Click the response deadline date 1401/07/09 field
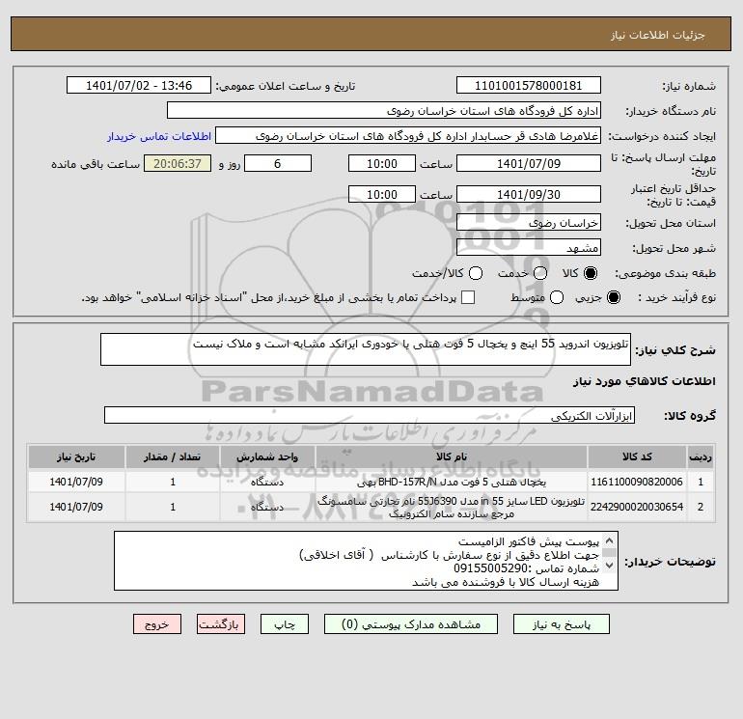This screenshot has width=743, height=719. point(529,164)
